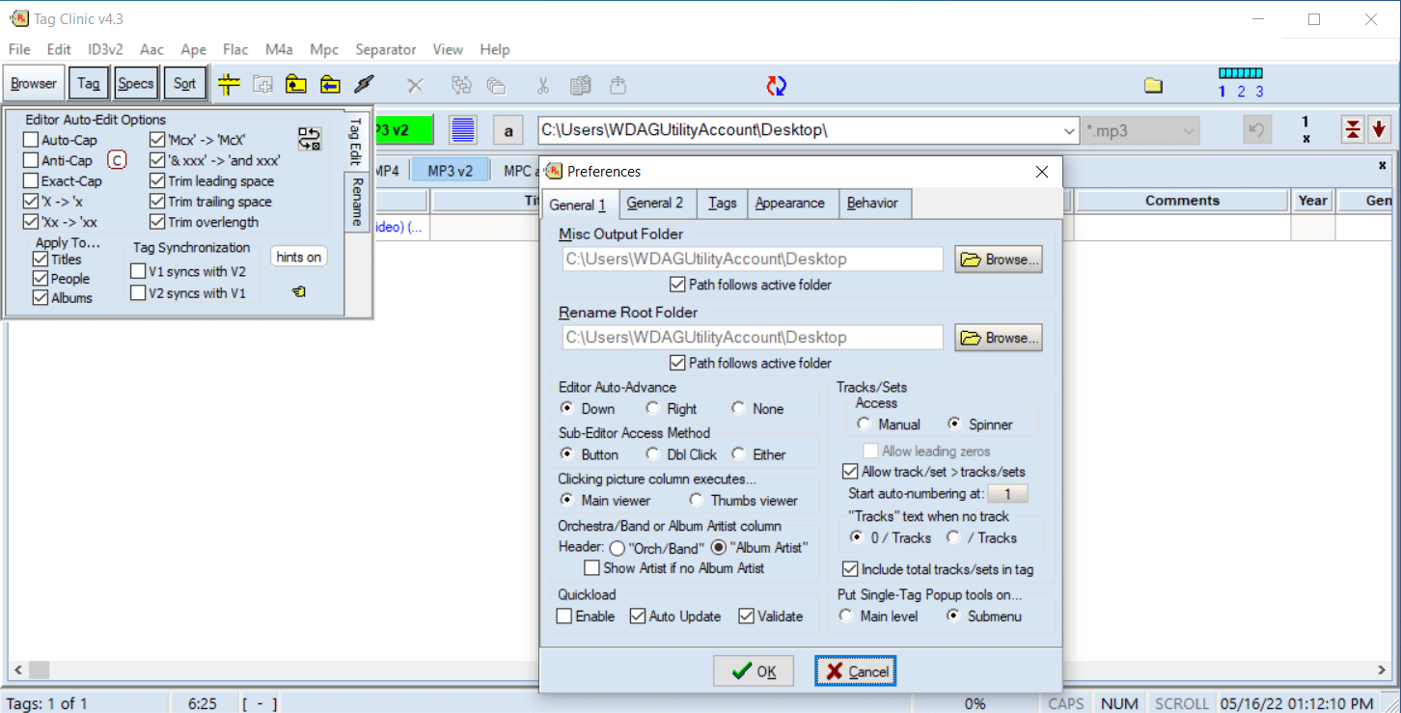Click the dark red collapse arrows icon
This screenshot has width=1401, height=713.
tap(1353, 129)
